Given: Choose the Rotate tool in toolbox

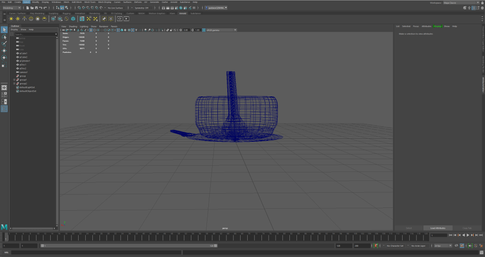Looking at the screenshot, I should [x=4, y=58].
